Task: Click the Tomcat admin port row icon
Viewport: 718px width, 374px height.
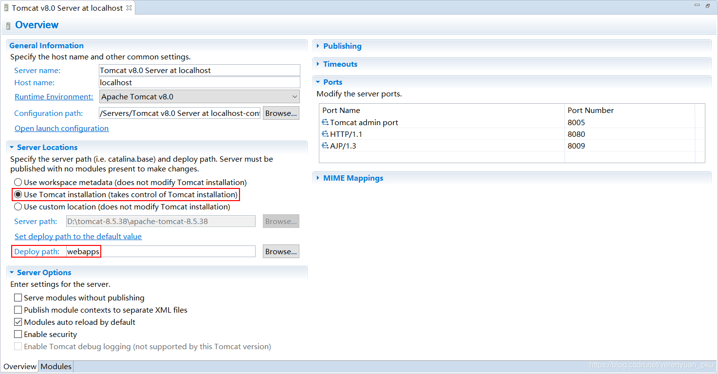Action: (325, 122)
